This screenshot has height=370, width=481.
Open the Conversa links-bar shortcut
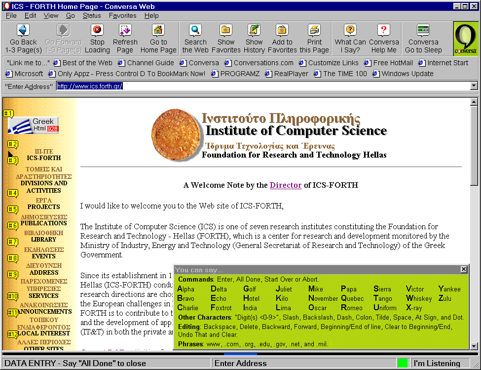pos(199,63)
